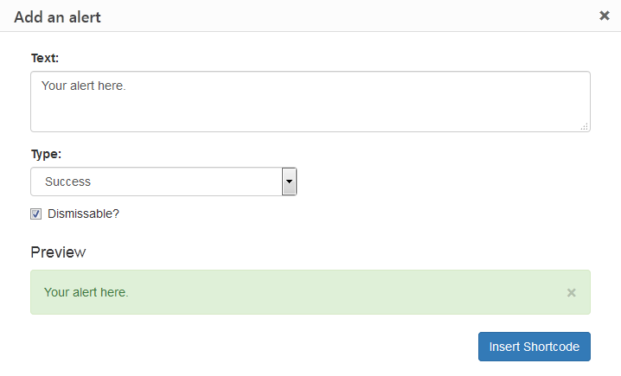This screenshot has width=621, height=376.
Task: Click the "Dismissable?" label text
Action: [83, 213]
